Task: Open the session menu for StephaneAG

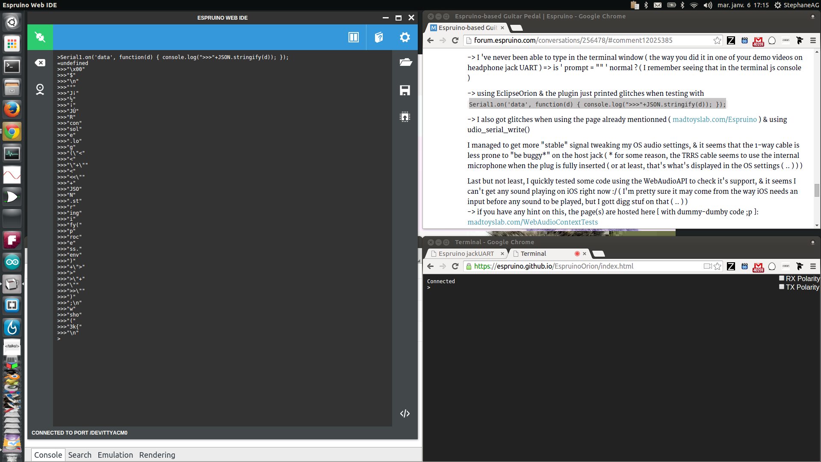Action: [x=797, y=5]
